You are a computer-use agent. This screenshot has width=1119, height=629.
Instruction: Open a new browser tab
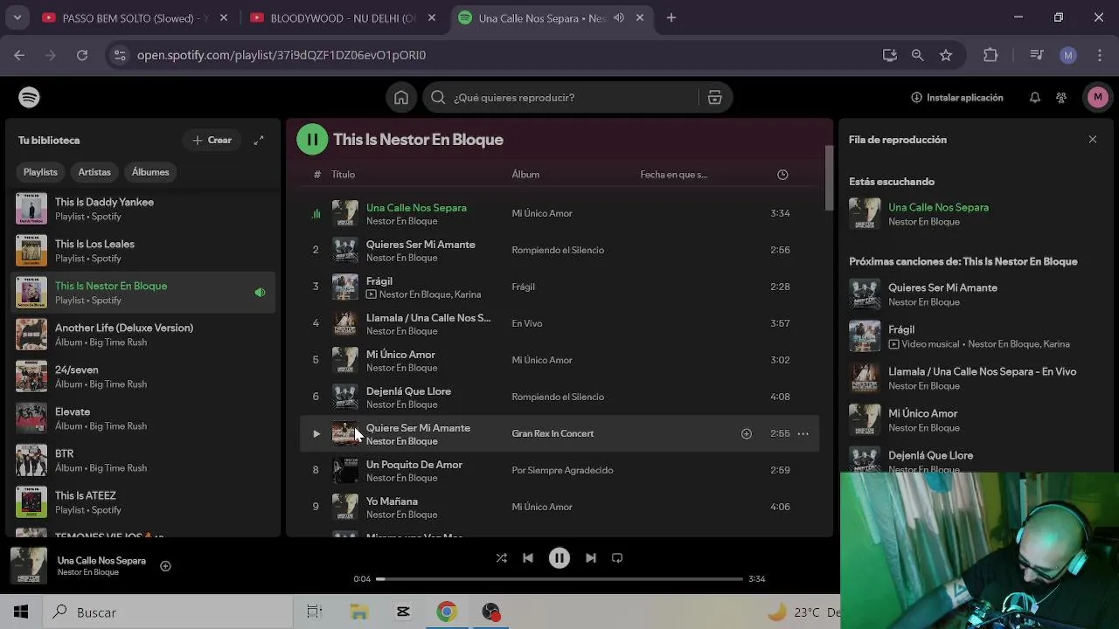click(671, 17)
